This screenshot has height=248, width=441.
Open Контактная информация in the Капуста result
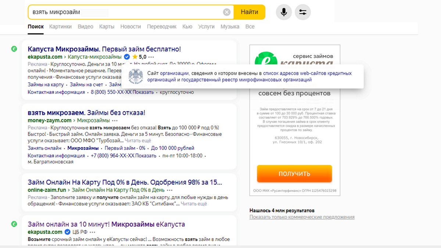coord(56,92)
